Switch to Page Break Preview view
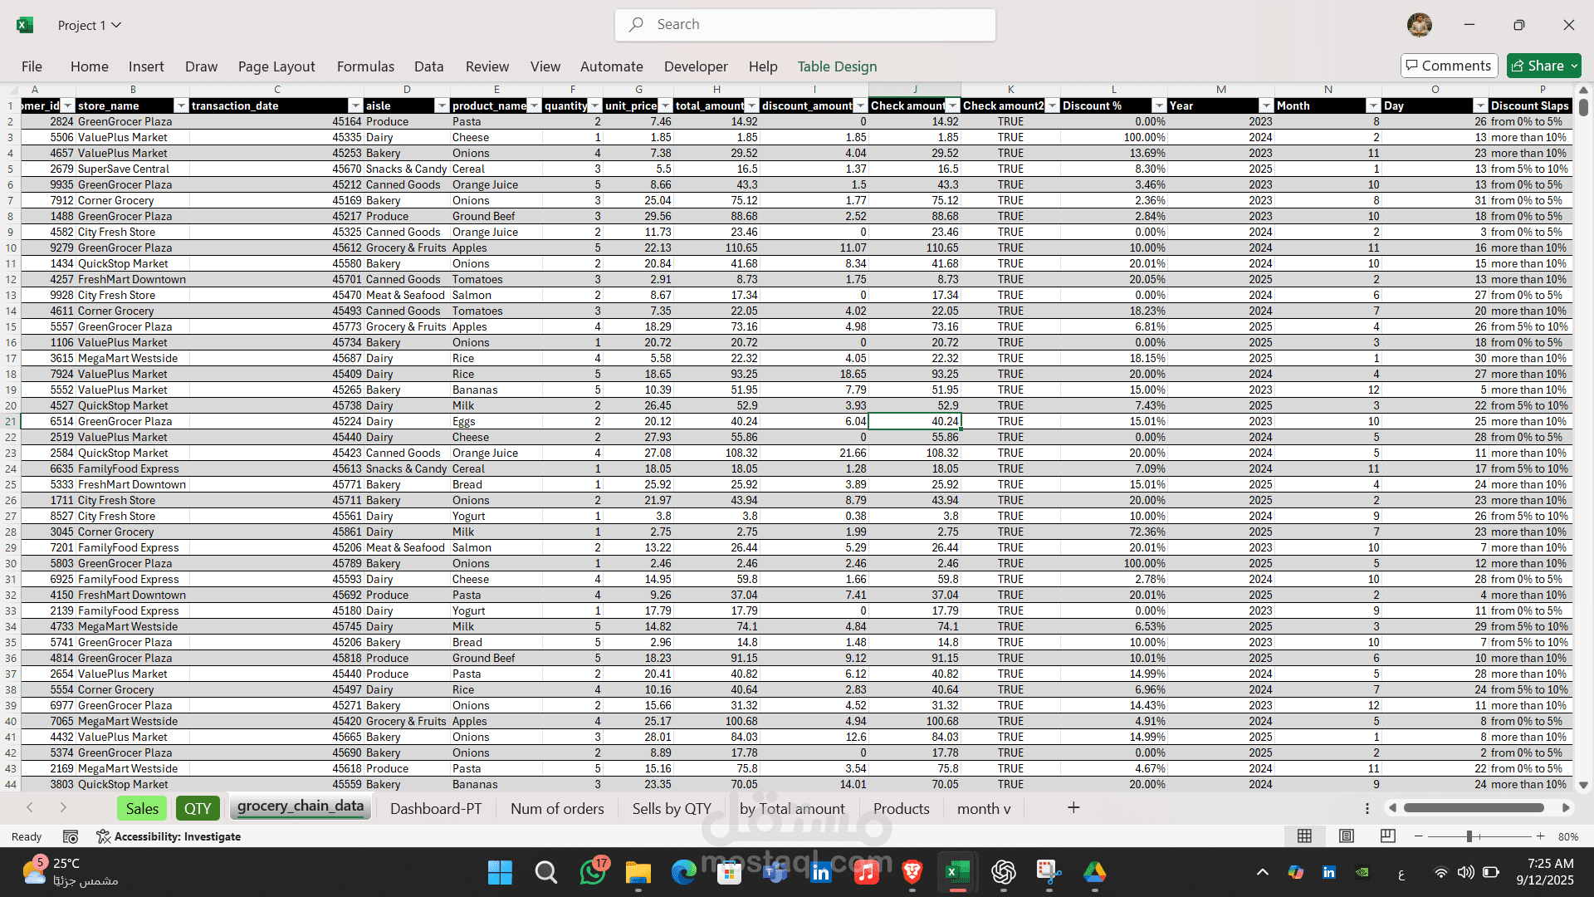The height and width of the screenshot is (897, 1594). pos(1387,836)
